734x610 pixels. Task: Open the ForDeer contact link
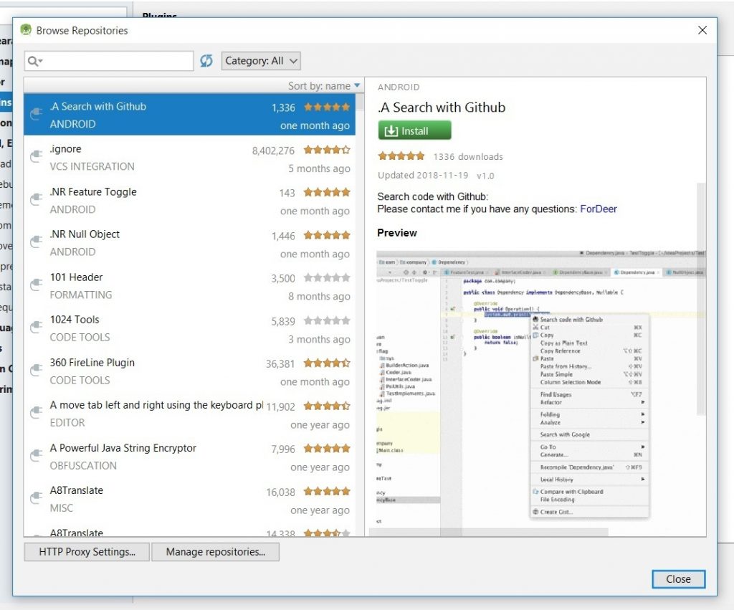pos(599,209)
